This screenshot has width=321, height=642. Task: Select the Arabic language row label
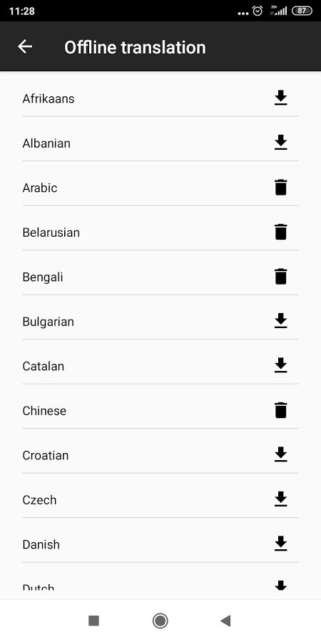coord(40,188)
